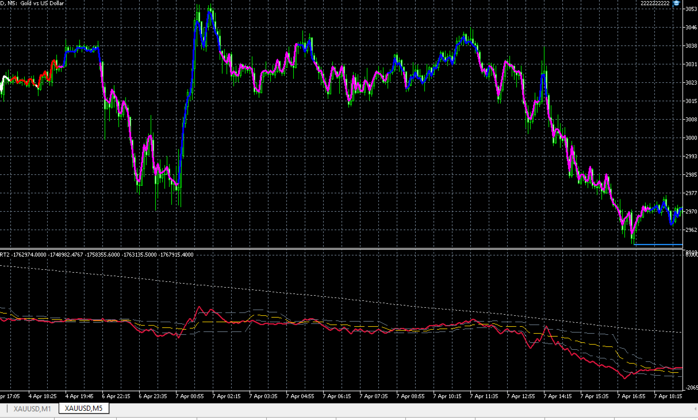Click the 3008 price scale label
The width and height of the screenshot is (698, 420).
[691, 120]
